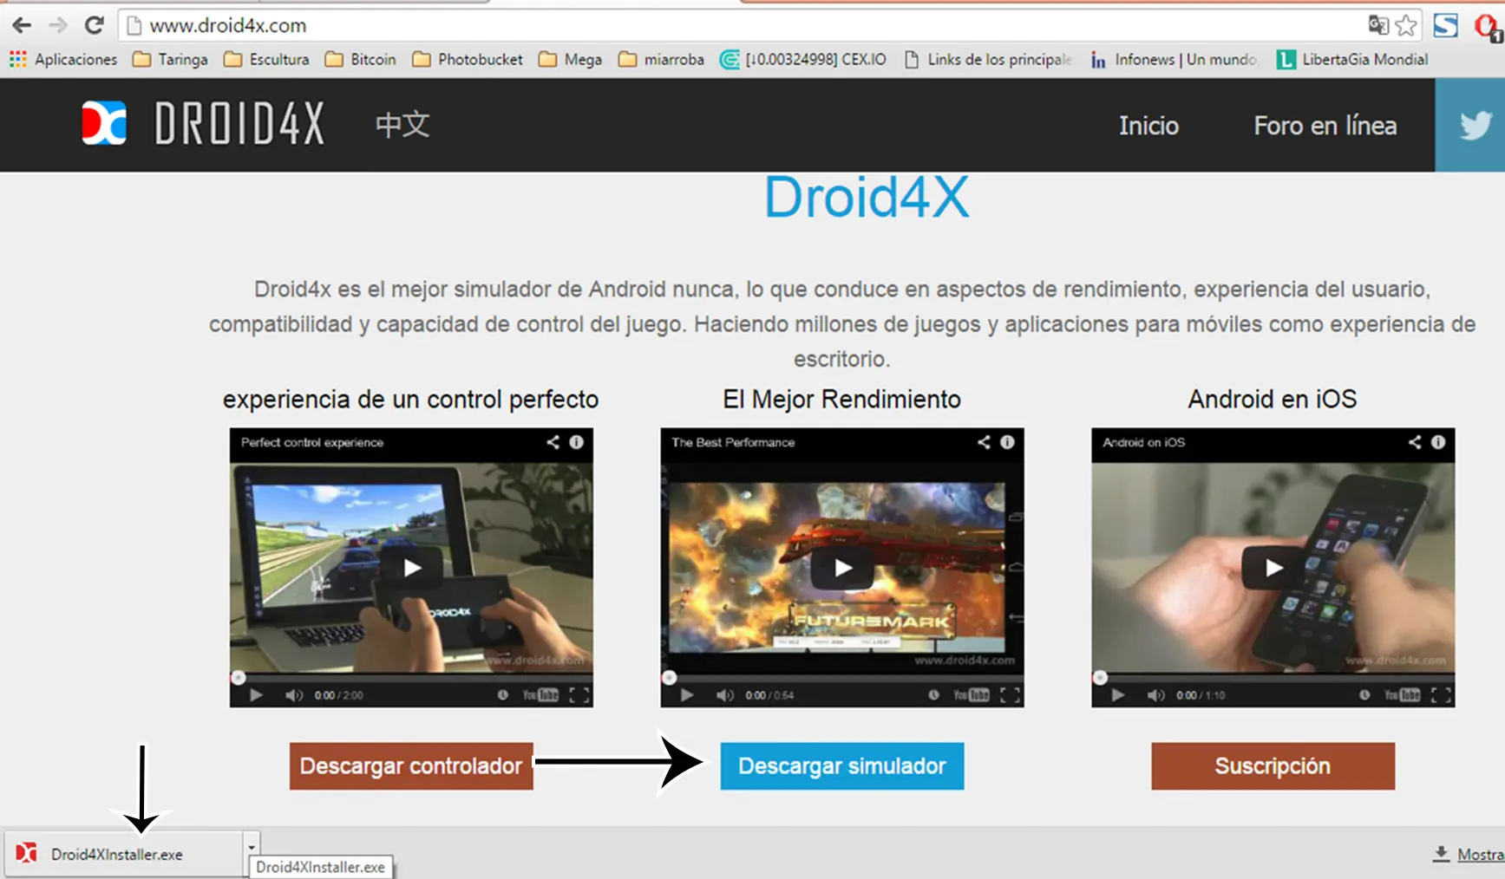Open the Taringa bookmarks folder
Screen dimensions: 1505x879
pyautogui.click(x=170, y=59)
